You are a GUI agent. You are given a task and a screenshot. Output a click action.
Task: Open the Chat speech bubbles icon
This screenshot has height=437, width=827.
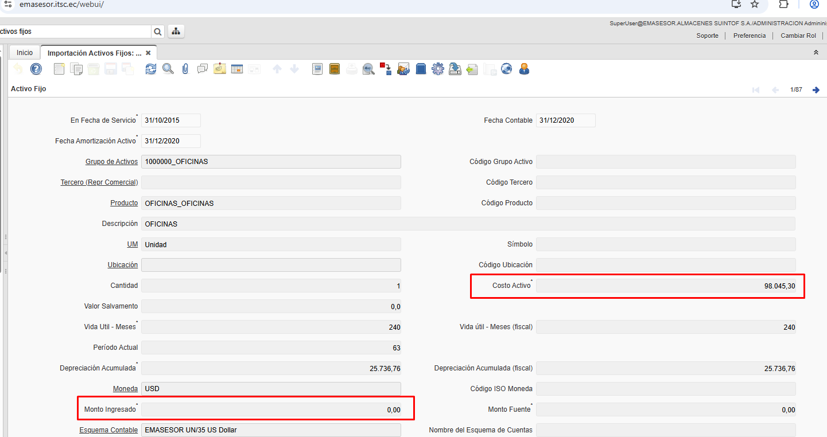tap(202, 69)
